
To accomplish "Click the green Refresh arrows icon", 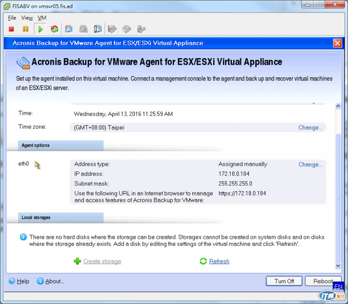I will (203, 261).
